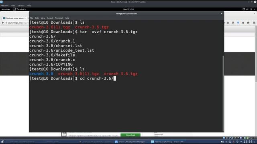The width and height of the screenshot is (257, 144).
Task: Click the Firefox home icon
Action: [x=243, y=23]
